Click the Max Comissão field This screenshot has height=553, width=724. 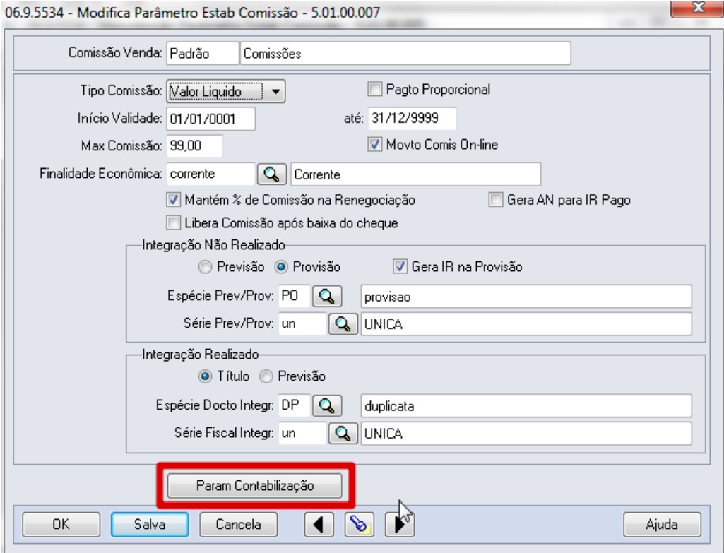(194, 146)
